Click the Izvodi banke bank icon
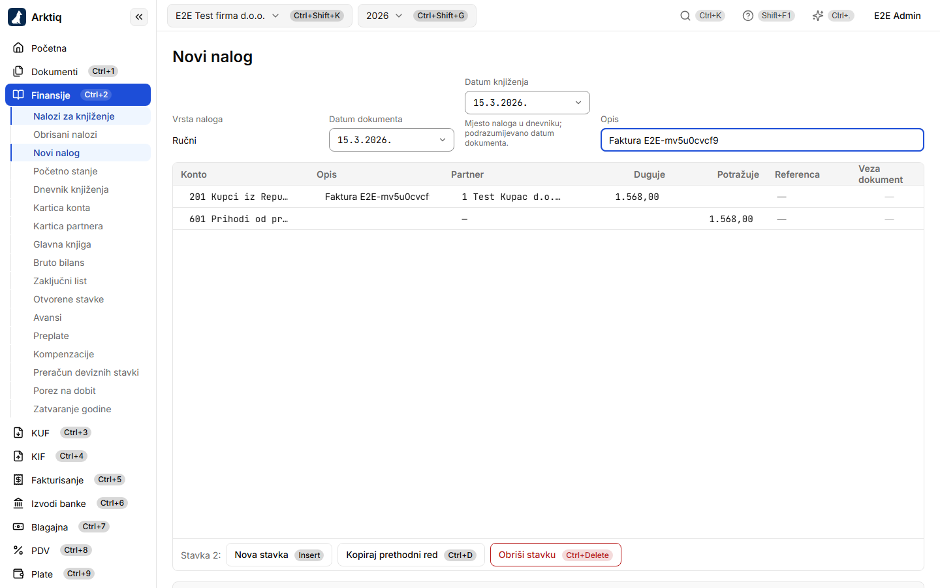940x588 pixels. pyautogui.click(x=18, y=503)
